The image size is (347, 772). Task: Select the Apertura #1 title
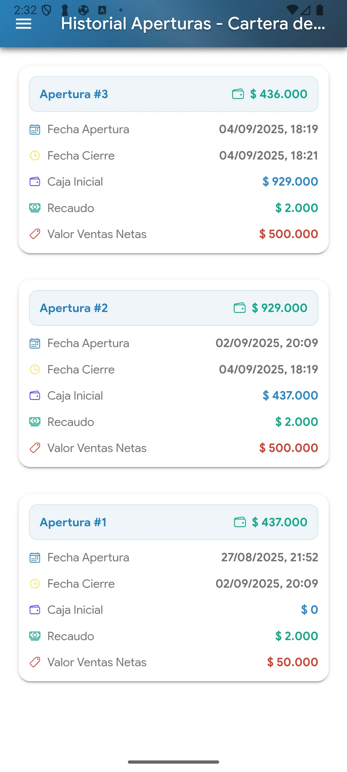coord(73,522)
